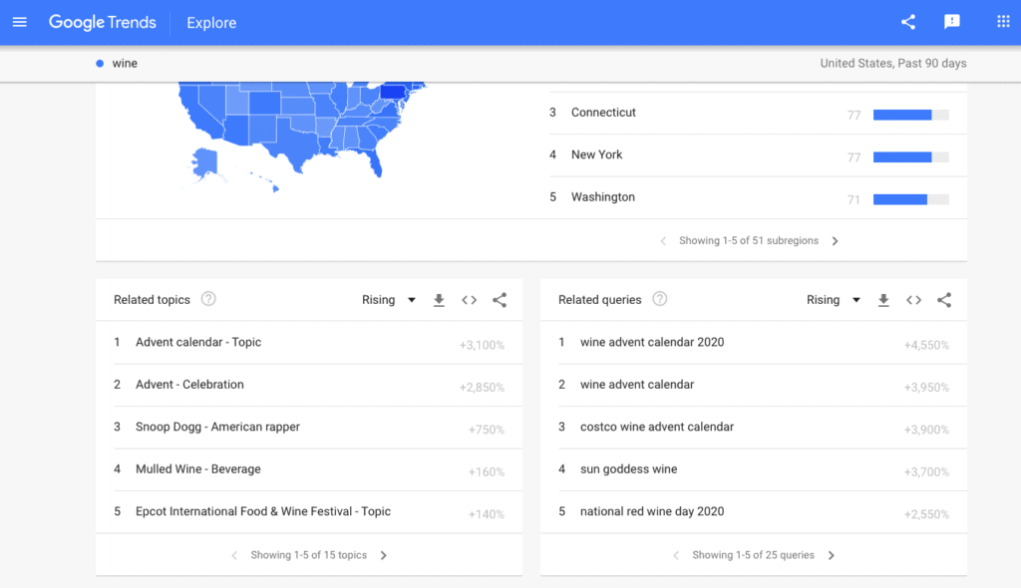Open the embed code for Related queries

coord(913,299)
